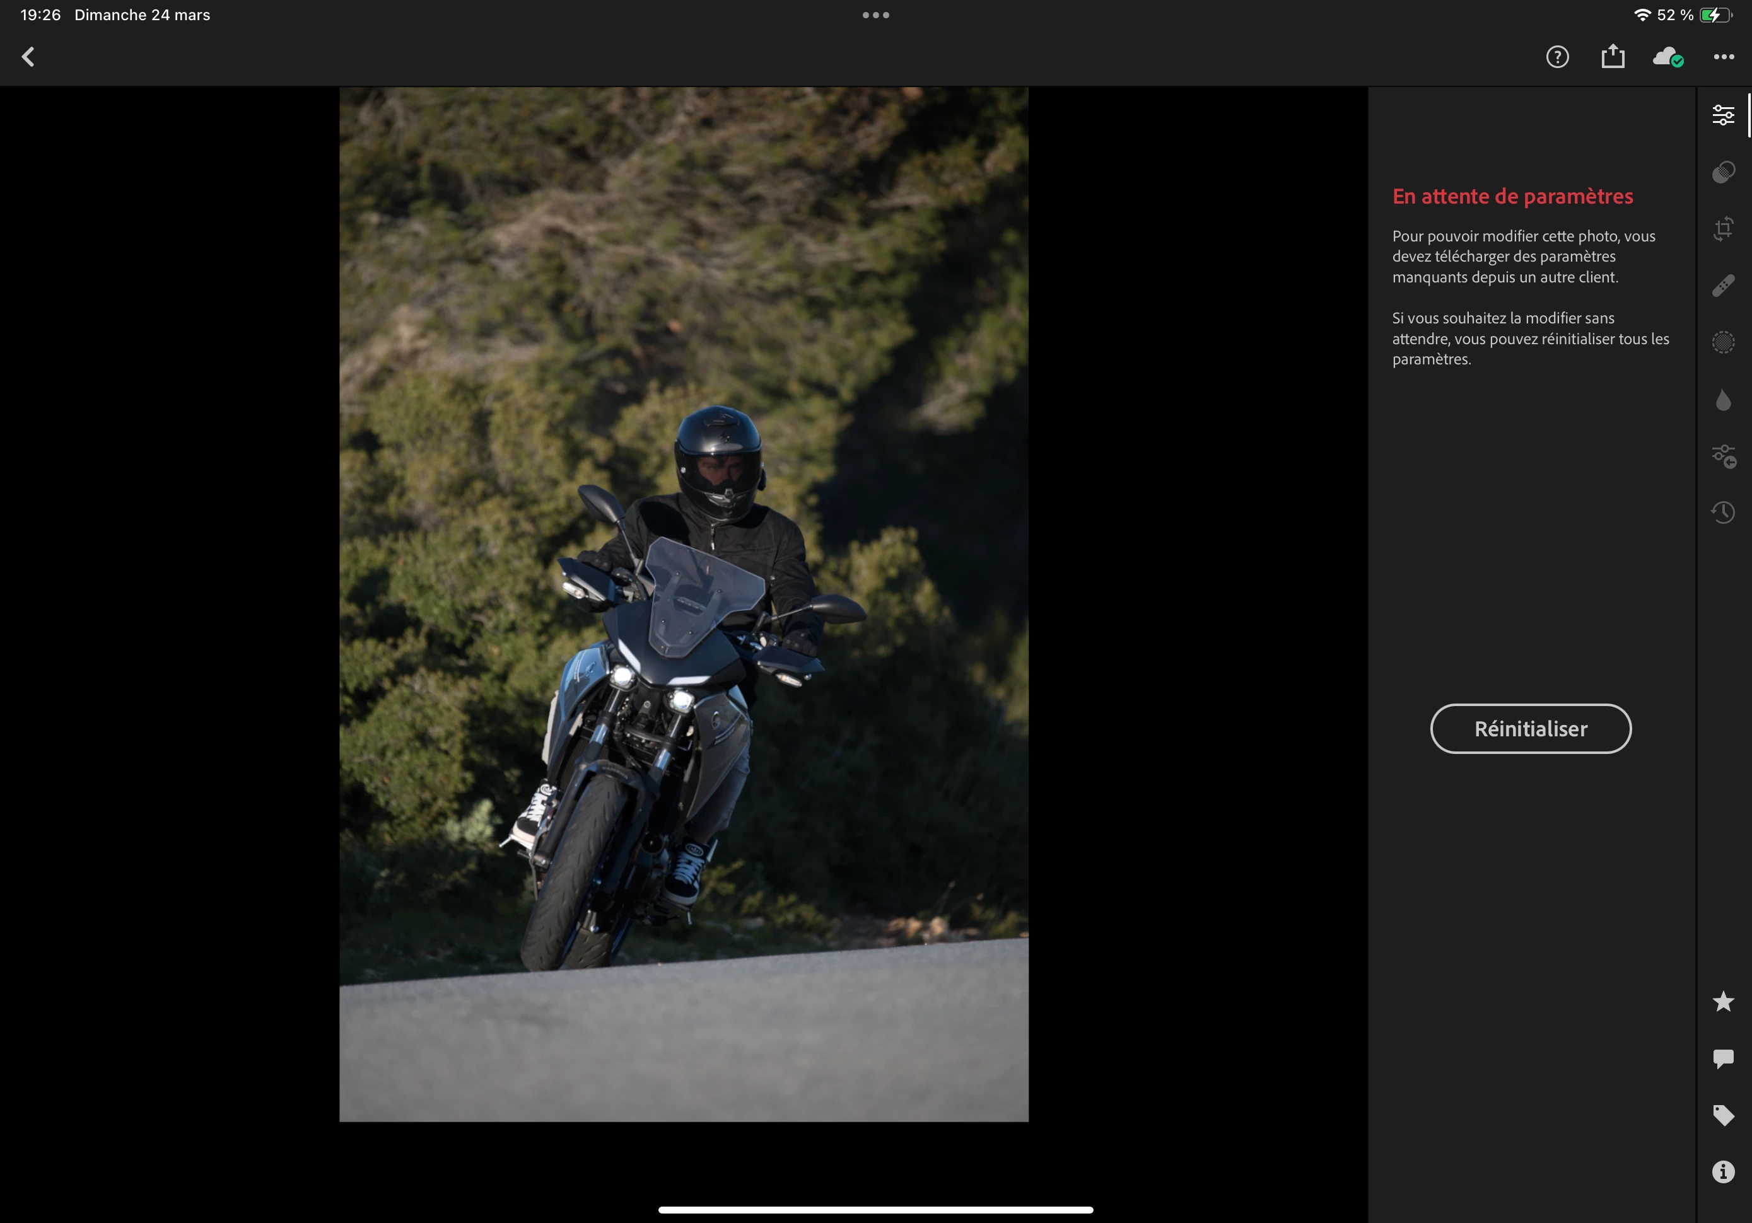The image size is (1752, 1223).
Task: Go back with the arrow
Action: [28, 57]
